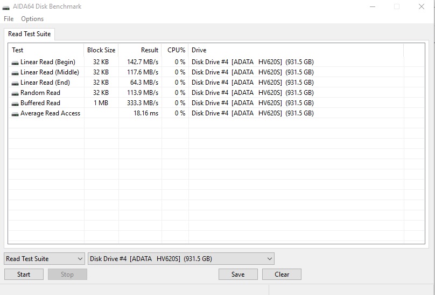This screenshot has width=435, height=295.
Task: Select the Read Test Suite tab
Action: click(x=30, y=34)
